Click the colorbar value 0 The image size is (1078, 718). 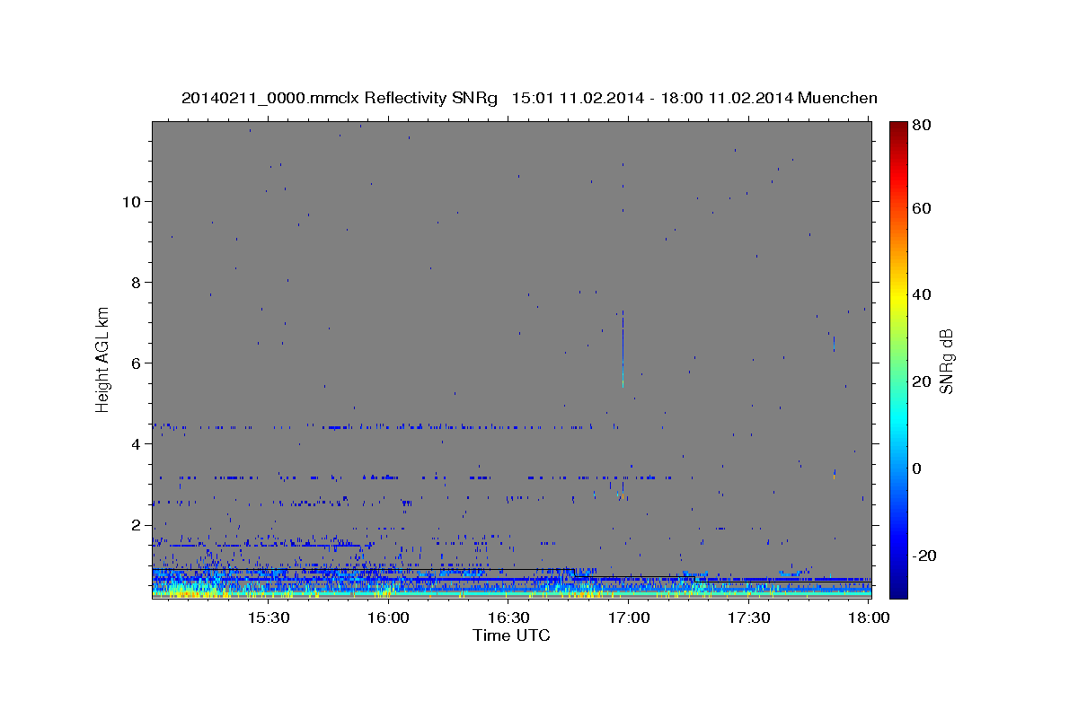click(x=917, y=468)
